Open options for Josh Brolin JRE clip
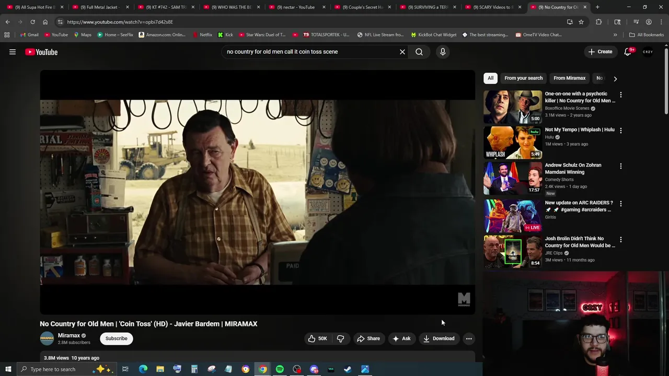Screen dimensions: 669x376 [620, 239]
